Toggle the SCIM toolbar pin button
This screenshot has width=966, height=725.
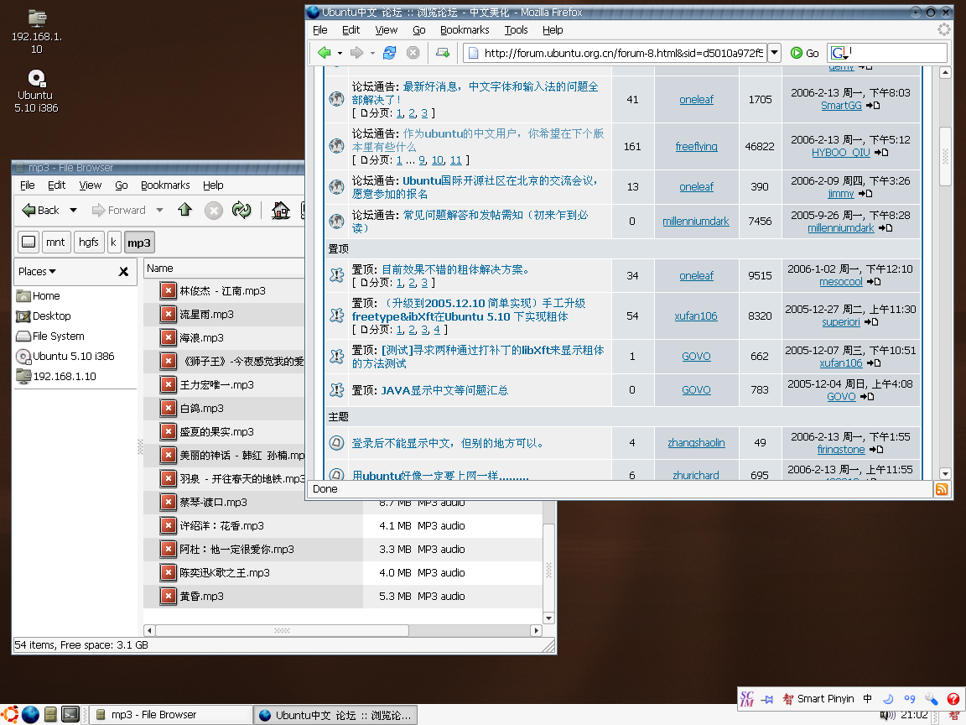click(x=767, y=699)
